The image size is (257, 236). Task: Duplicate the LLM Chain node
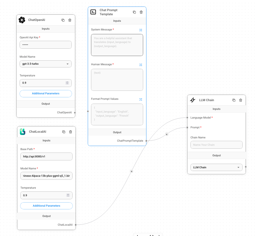[234, 100]
